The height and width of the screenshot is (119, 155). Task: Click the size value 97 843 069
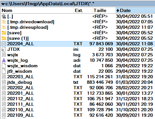point(101,44)
